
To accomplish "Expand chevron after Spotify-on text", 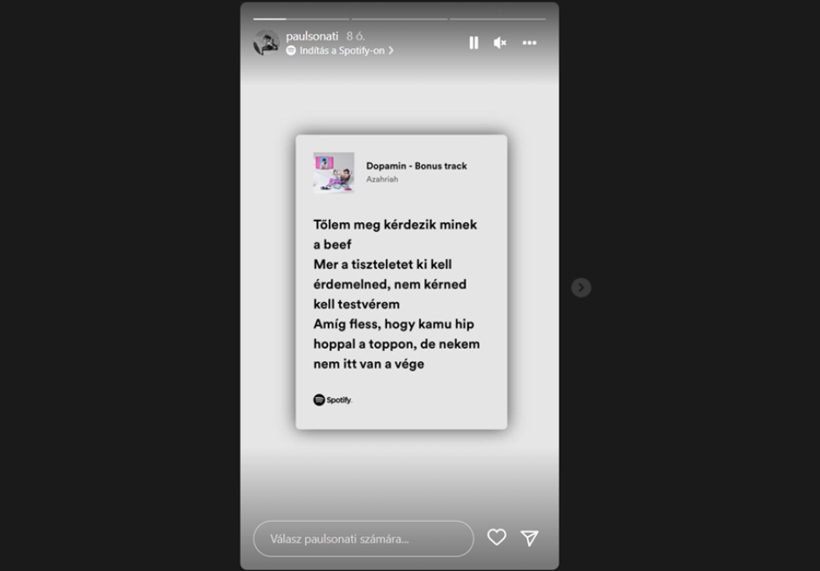I will (391, 51).
